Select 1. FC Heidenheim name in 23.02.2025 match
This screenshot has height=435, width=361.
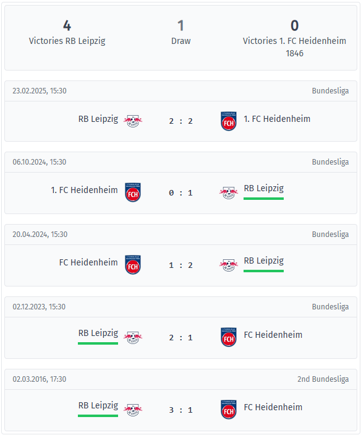(x=277, y=119)
